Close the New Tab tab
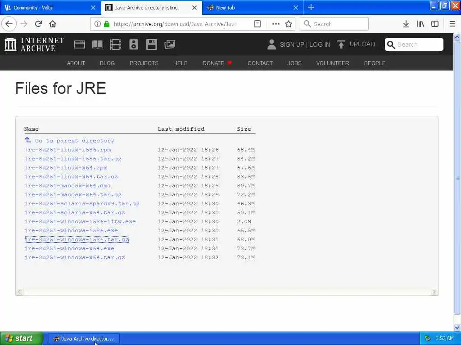The image size is (461, 345). pos(296,8)
